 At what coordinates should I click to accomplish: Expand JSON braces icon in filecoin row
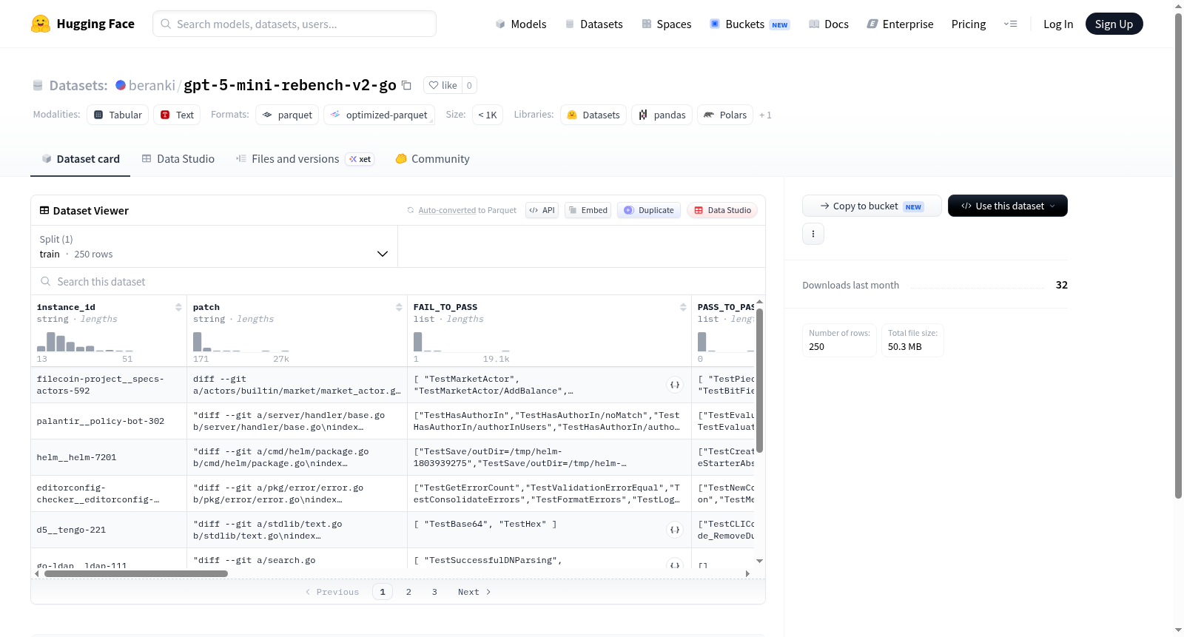[675, 385]
